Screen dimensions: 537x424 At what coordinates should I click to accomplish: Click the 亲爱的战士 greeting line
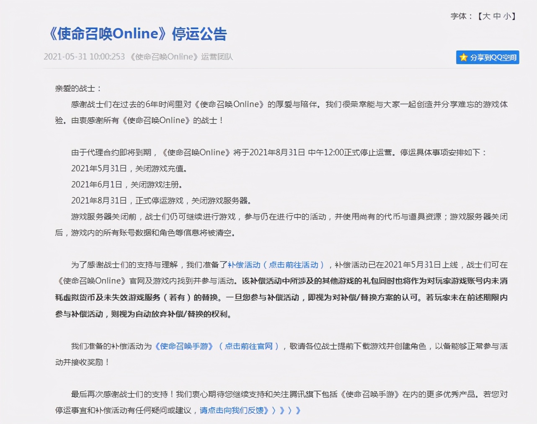[78, 88]
